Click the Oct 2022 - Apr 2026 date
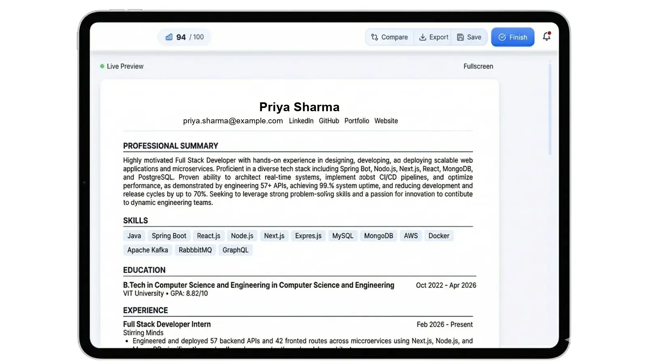The height and width of the screenshot is (364, 647). click(446, 285)
